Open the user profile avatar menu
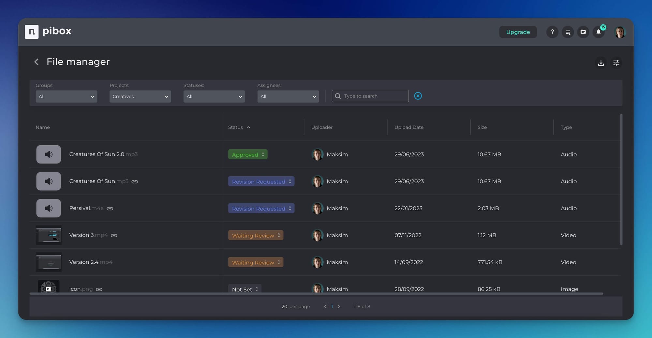The image size is (652, 338). (620, 32)
